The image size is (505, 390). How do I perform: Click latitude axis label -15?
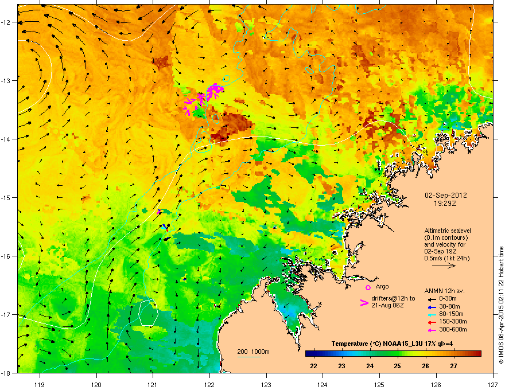pyautogui.click(x=6, y=197)
